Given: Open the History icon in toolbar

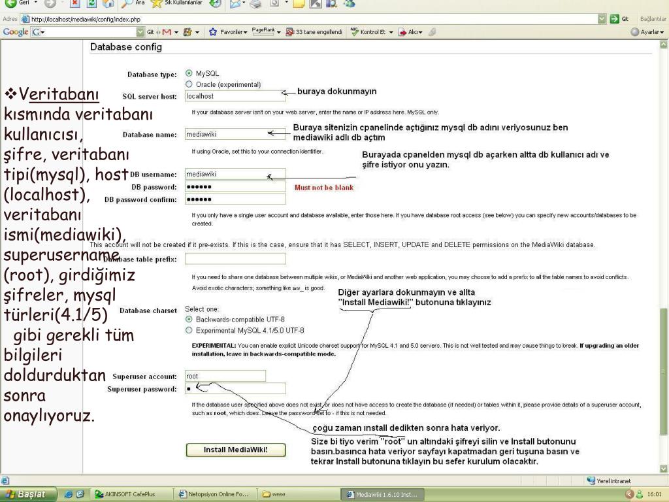Looking at the screenshot, I should [x=216, y=4].
